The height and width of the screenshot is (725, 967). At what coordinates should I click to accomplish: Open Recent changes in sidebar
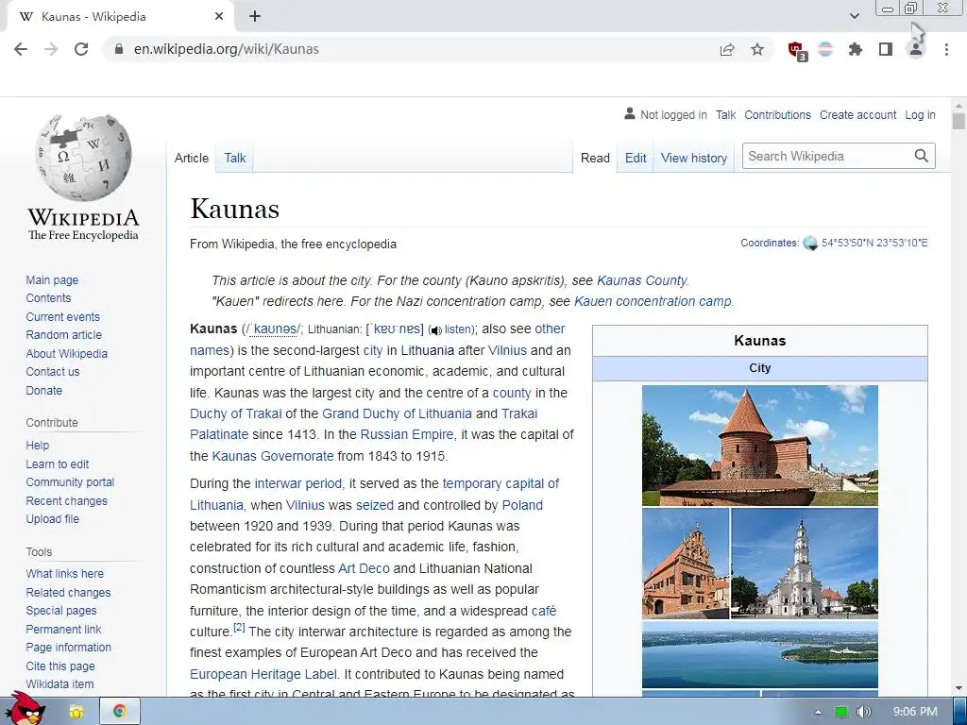pyautogui.click(x=67, y=500)
